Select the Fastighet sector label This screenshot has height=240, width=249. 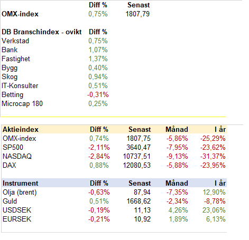16,59
